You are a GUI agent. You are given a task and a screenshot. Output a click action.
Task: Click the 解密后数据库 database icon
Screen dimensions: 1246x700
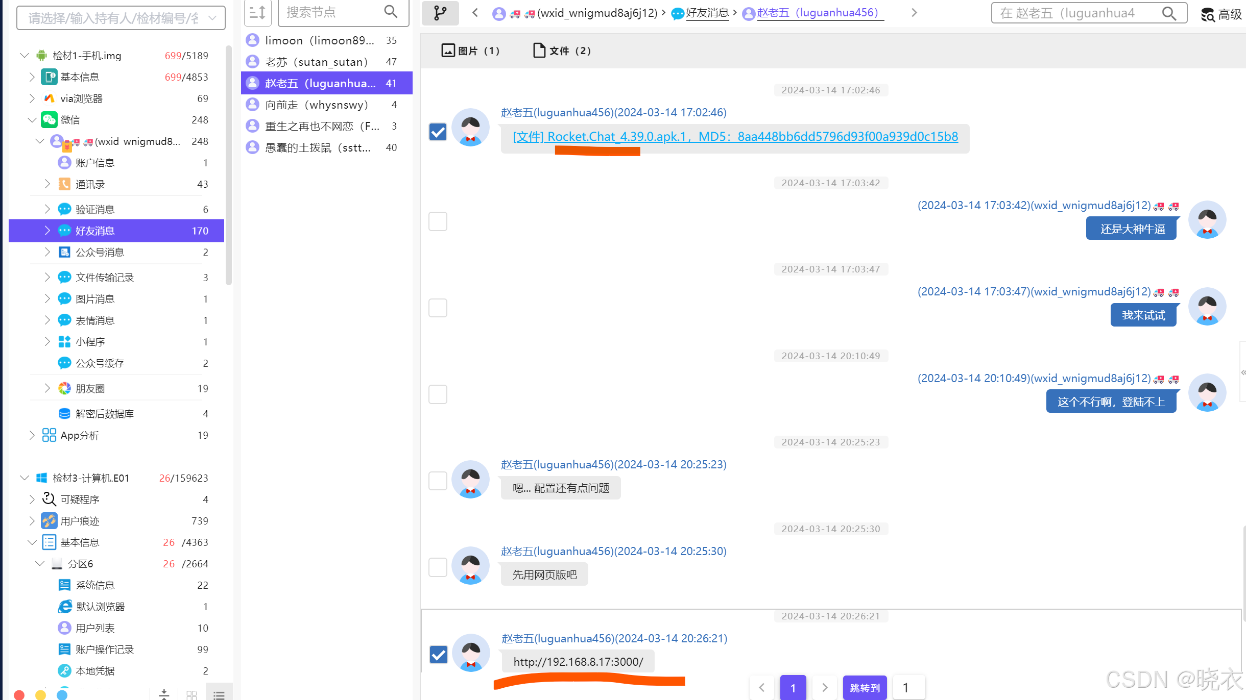(x=64, y=414)
